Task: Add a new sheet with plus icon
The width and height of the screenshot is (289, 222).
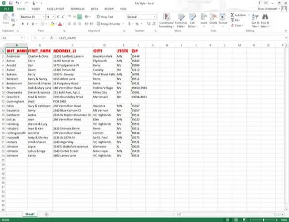Action: [x=47, y=214]
